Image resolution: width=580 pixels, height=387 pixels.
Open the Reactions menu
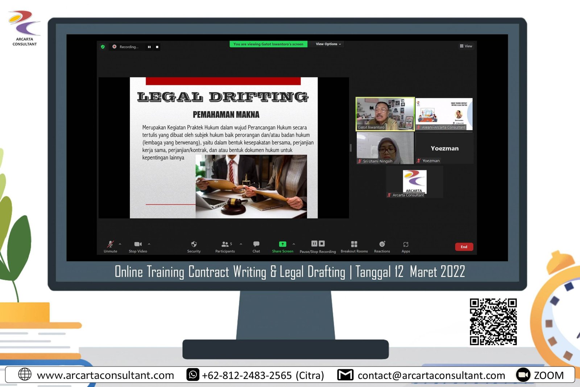click(382, 244)
